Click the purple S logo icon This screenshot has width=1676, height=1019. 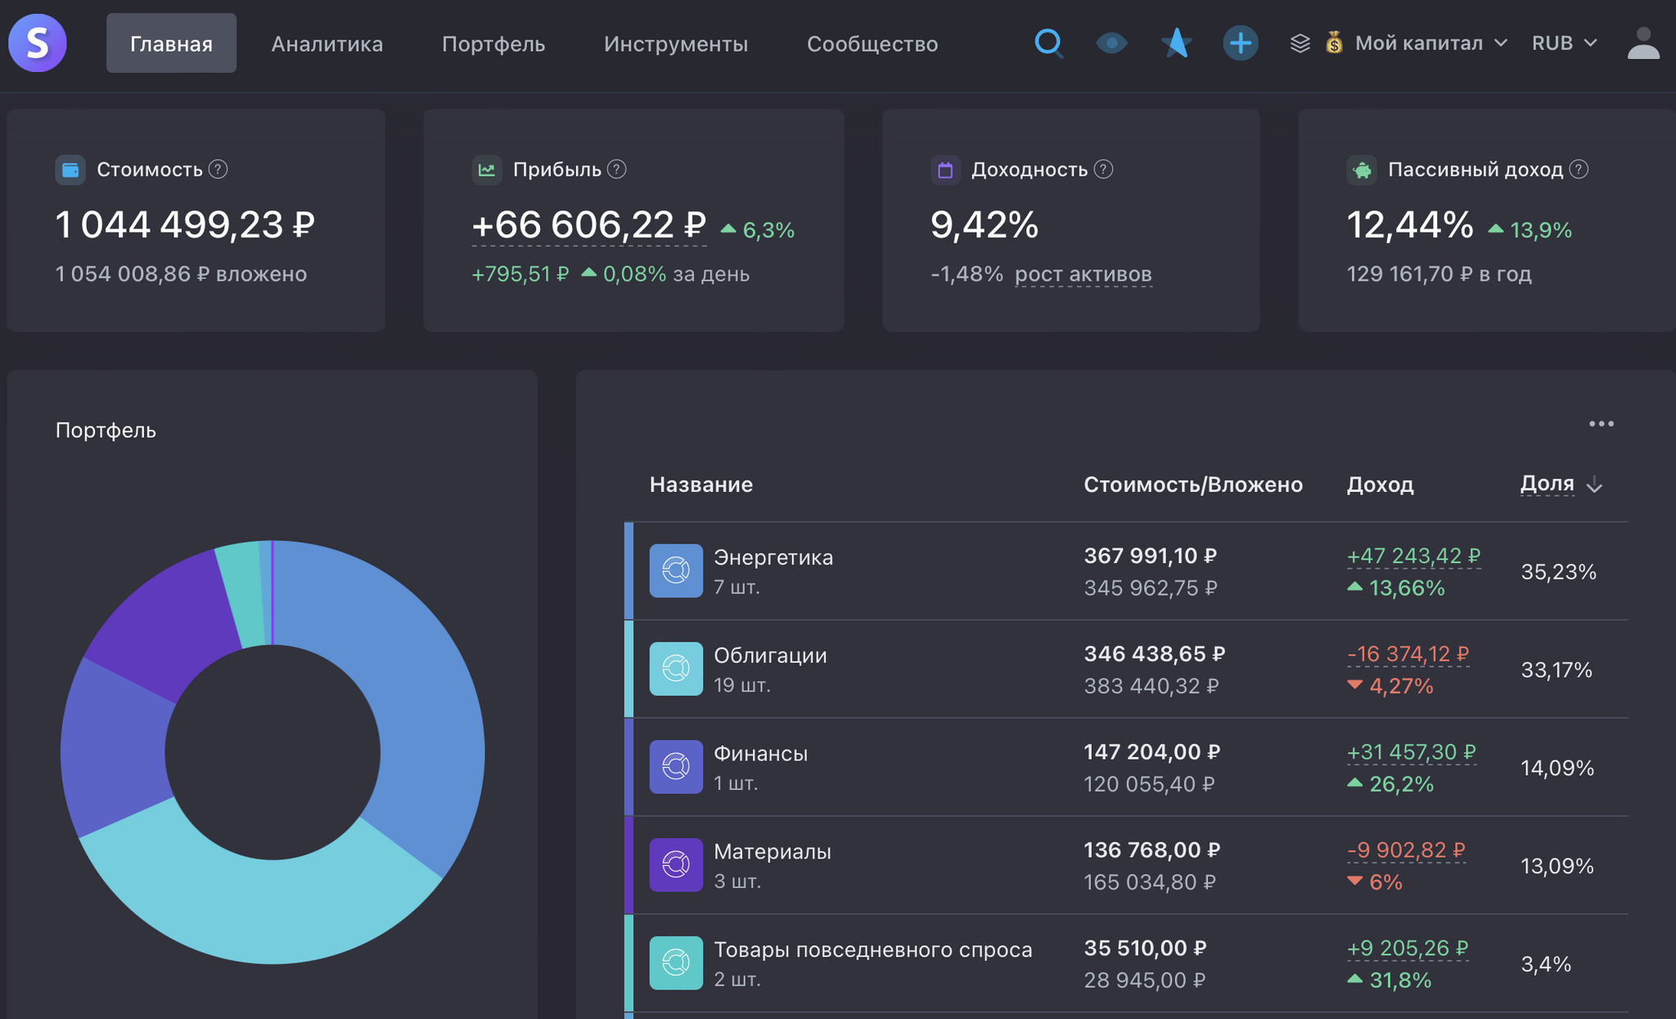(x=38, y=43)
